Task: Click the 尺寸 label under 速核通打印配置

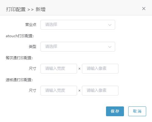Action: click(x=33, y=91)
